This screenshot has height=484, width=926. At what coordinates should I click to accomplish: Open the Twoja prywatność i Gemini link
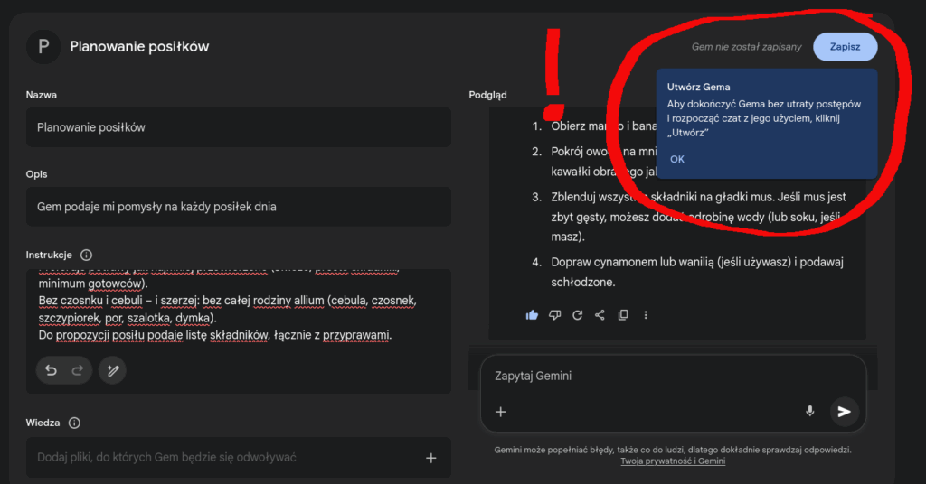[x=672, y=461]
